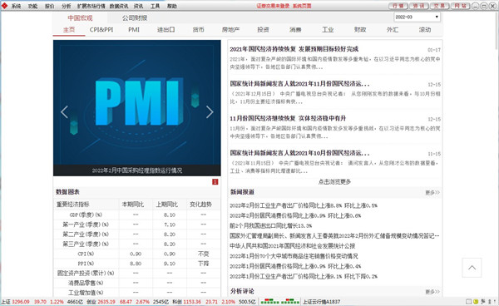
Task: Click 科创 index quote in status bar
Action: (x=215, y=301)
